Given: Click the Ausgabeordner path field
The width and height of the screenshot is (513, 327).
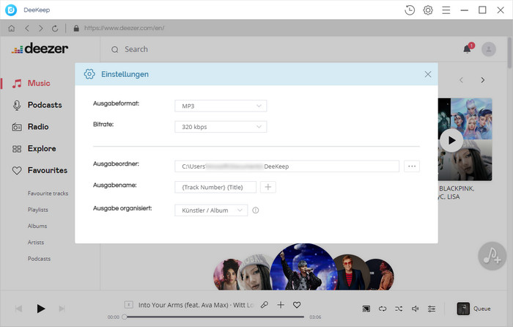Looking at the screenshot, I should [x=287, y=166].
